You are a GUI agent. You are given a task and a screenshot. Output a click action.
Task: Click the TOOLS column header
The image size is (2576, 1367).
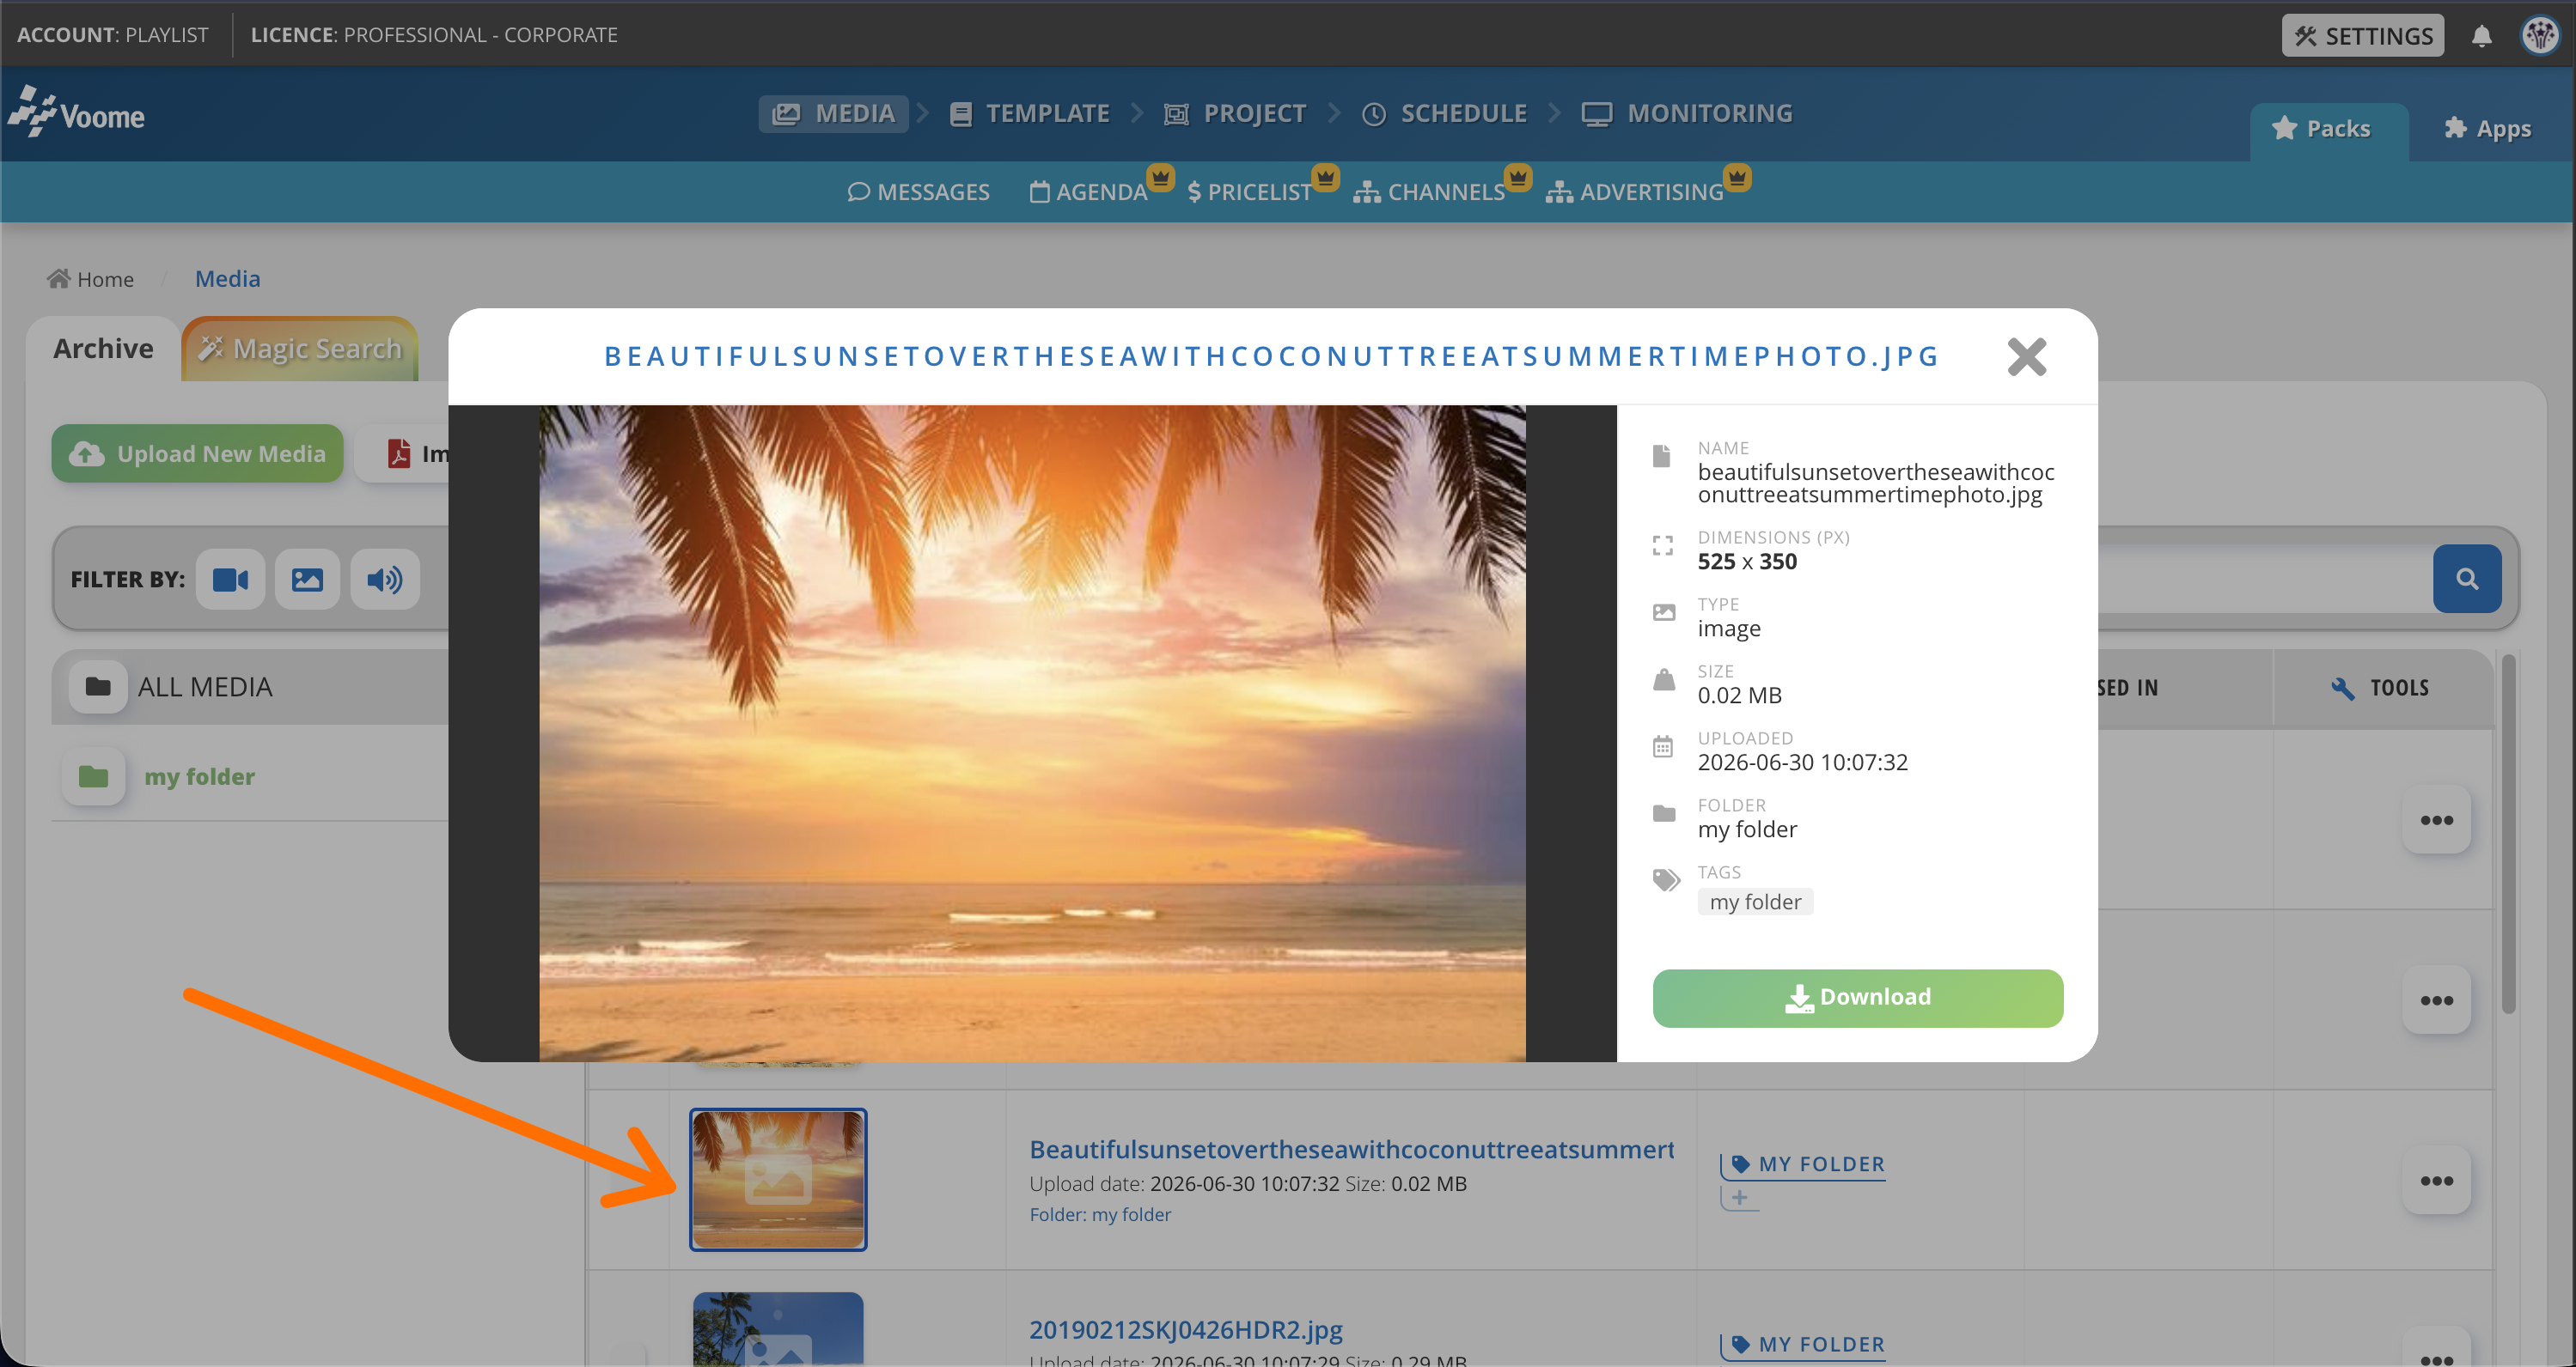tap(2381, 688)
